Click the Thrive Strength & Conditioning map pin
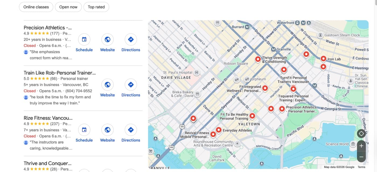 pos(258,59)
